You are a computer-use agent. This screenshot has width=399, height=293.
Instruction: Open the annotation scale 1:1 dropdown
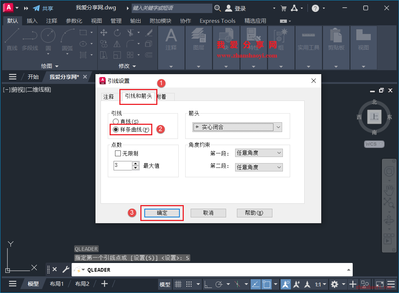pyautogui.click(x=321, y=284)
